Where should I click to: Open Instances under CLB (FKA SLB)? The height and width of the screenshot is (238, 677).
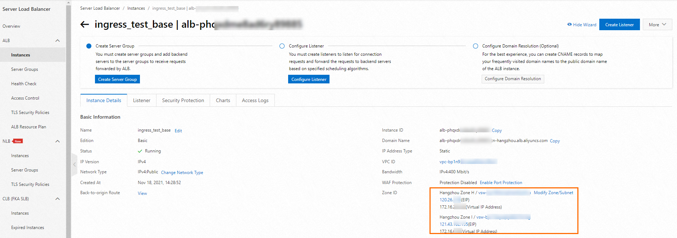tap(20, 213)
